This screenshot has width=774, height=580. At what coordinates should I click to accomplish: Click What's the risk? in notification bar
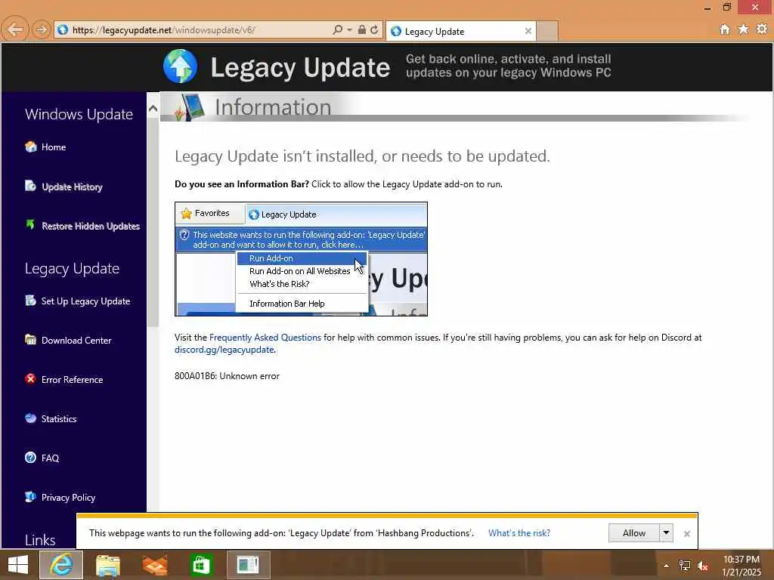(x=519, y=533)
